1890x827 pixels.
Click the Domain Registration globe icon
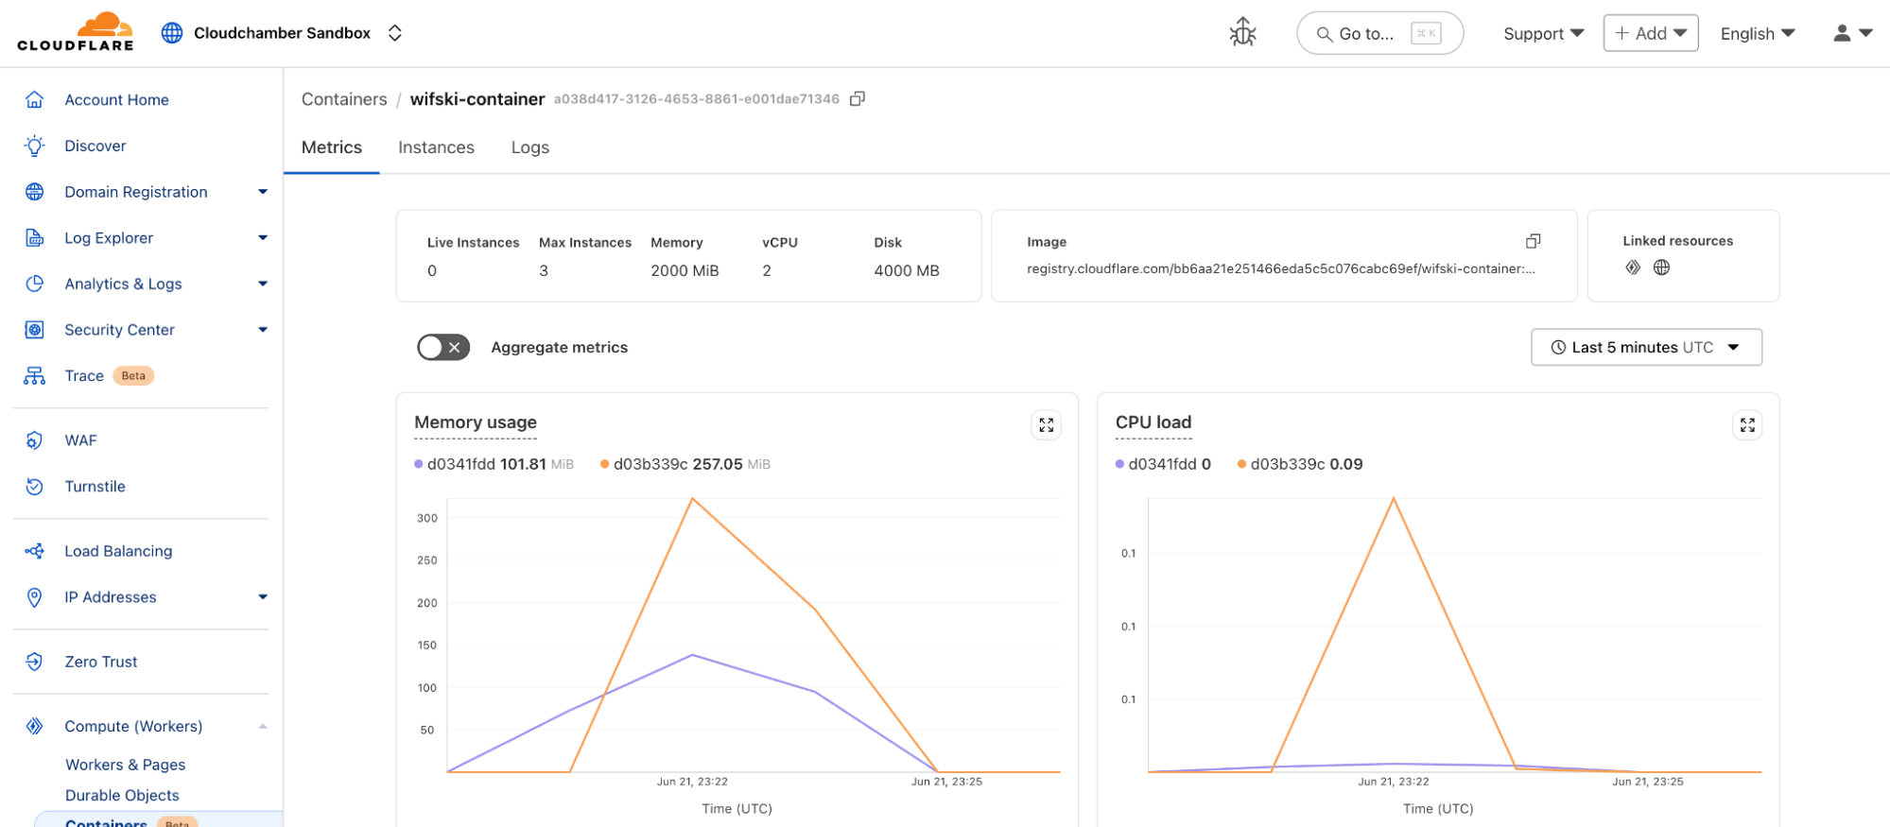tap(35, 192)
